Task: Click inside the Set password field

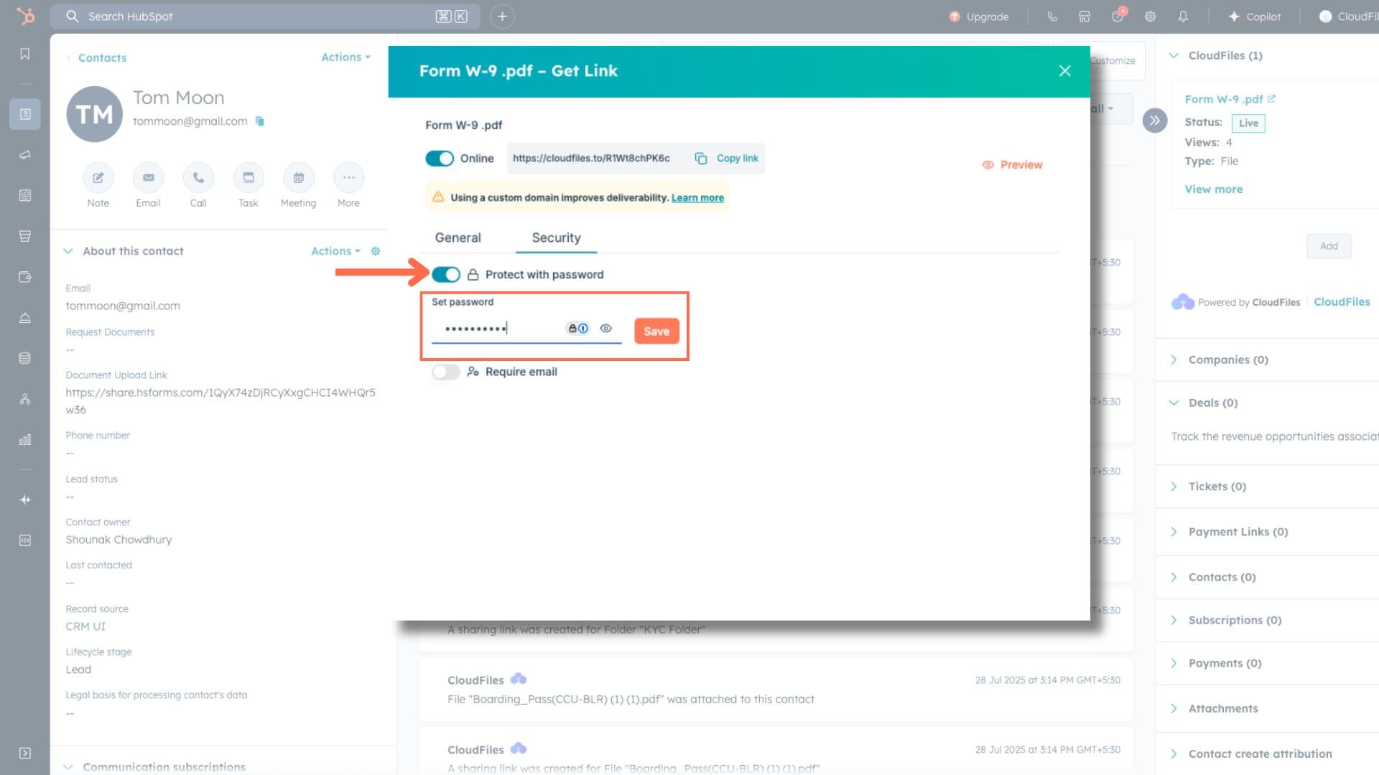Action: click(496, 329)
